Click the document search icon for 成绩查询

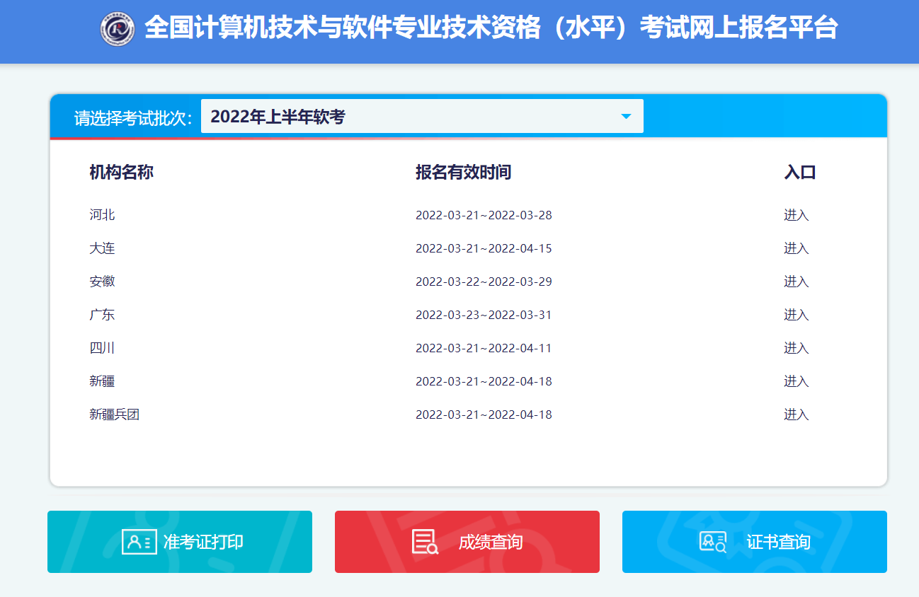pos(425,542)
